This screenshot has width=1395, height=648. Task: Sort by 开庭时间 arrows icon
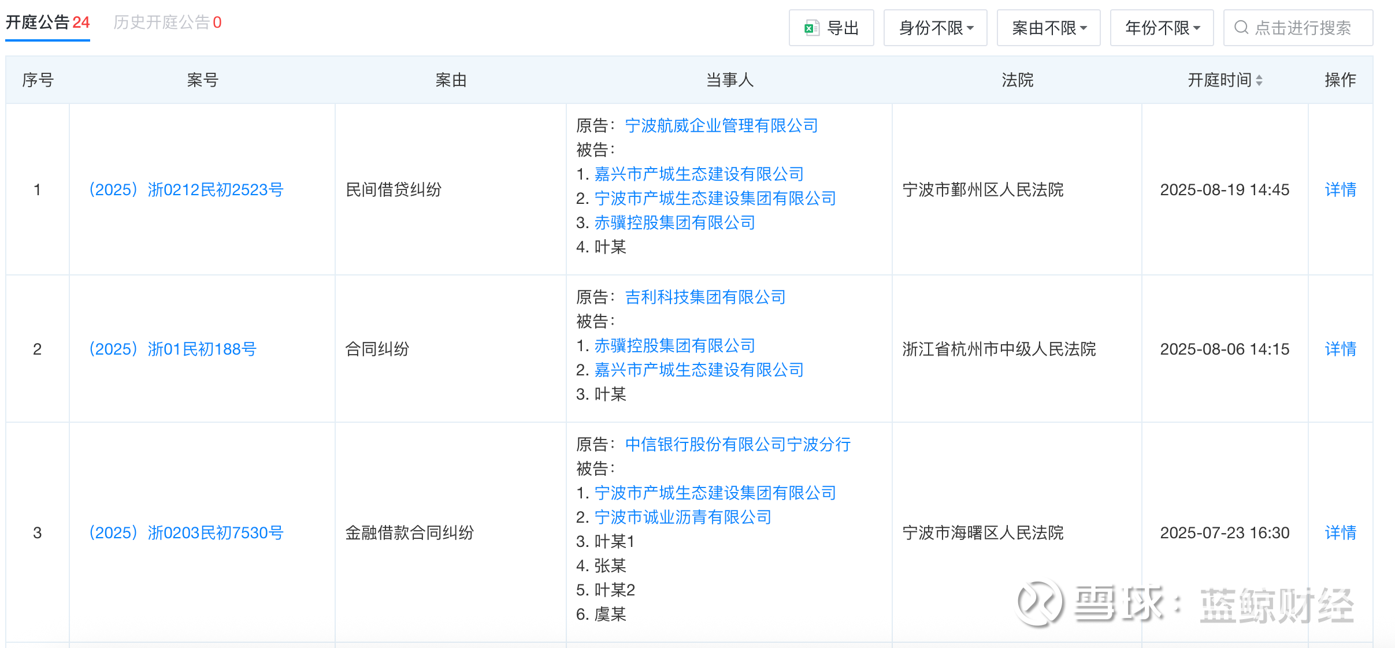pyautogui.click(x=1259, y=80)
